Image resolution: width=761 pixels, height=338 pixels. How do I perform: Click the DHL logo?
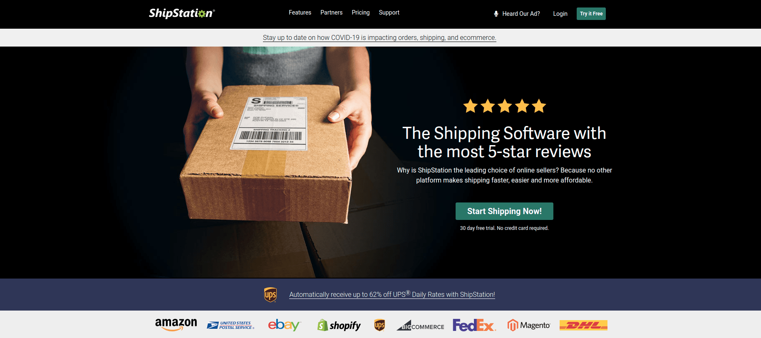(x=583, y=325)
